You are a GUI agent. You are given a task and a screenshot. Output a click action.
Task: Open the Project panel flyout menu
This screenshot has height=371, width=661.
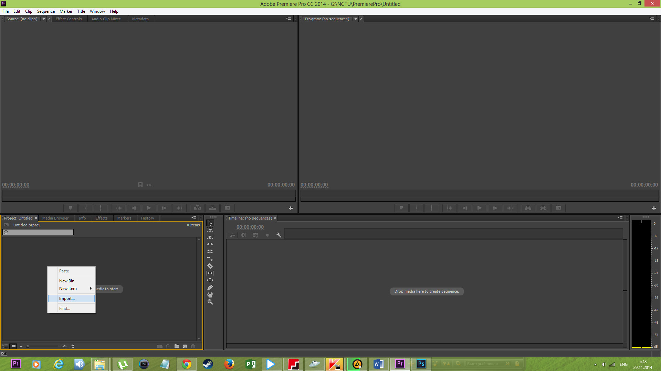click(194, 218)
